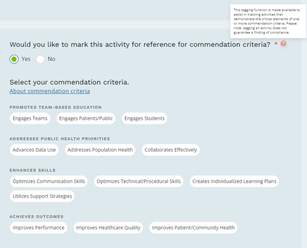Select the Yes radio button
The height and width of the screenshot is (248, 307).
coord(14,59)
